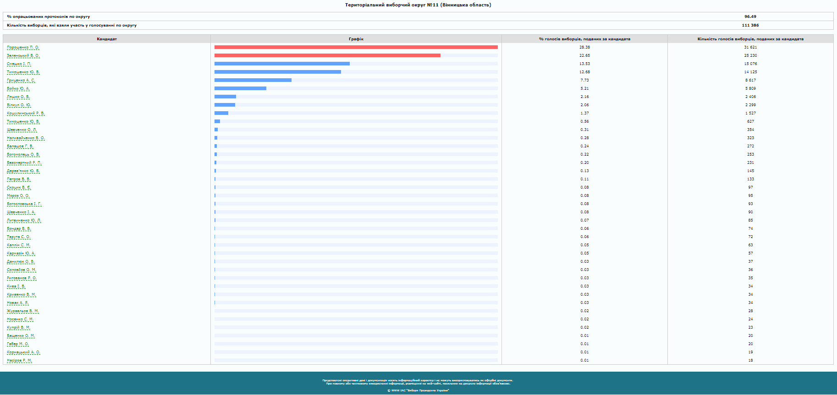Click the Графік column header
This screenshot has width=837, height=395.
[356, 39]
